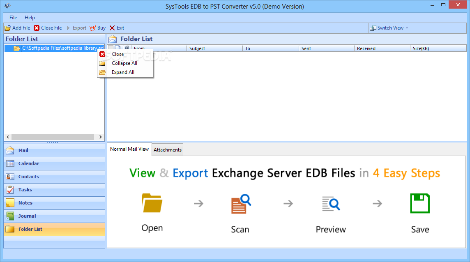Open the Help menu
This screenshot has width=470, height=262.
30,17
